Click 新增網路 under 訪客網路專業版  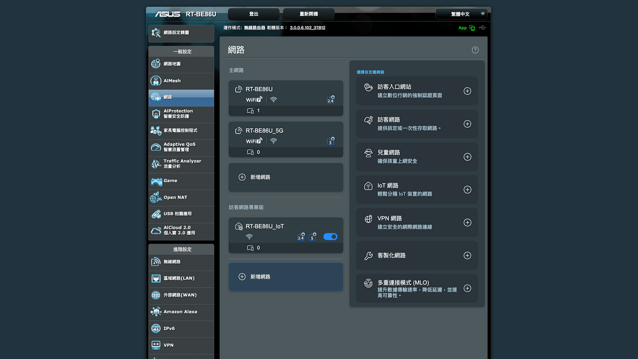point(286,277)
